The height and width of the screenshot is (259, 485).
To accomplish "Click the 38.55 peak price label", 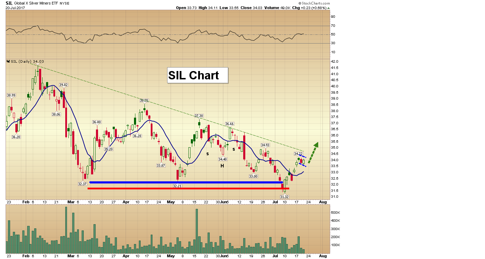I will click(144, 100).
